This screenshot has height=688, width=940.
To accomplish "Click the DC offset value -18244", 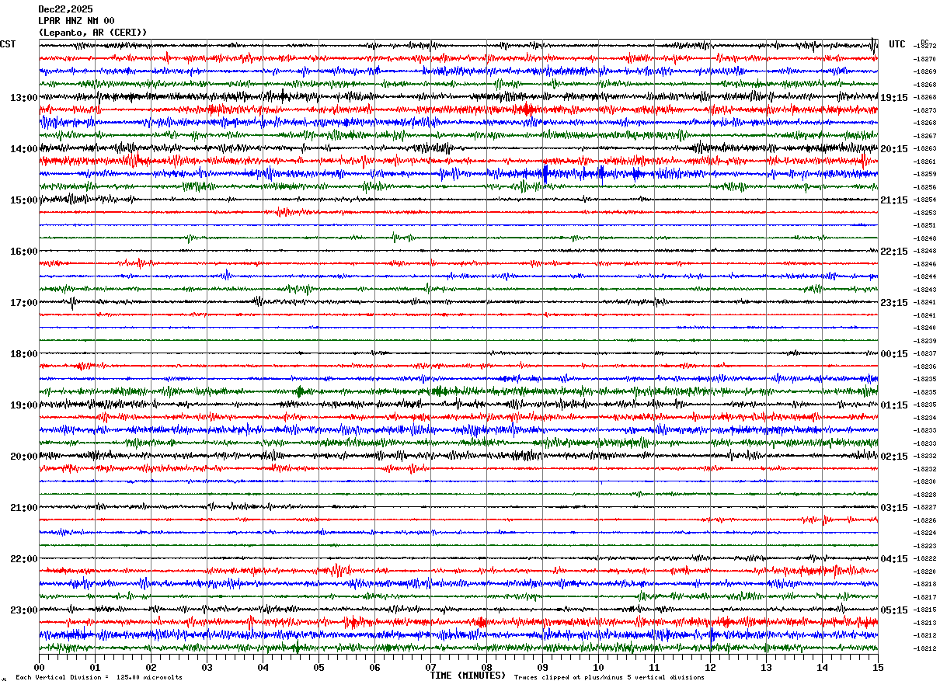I will 925,276.
